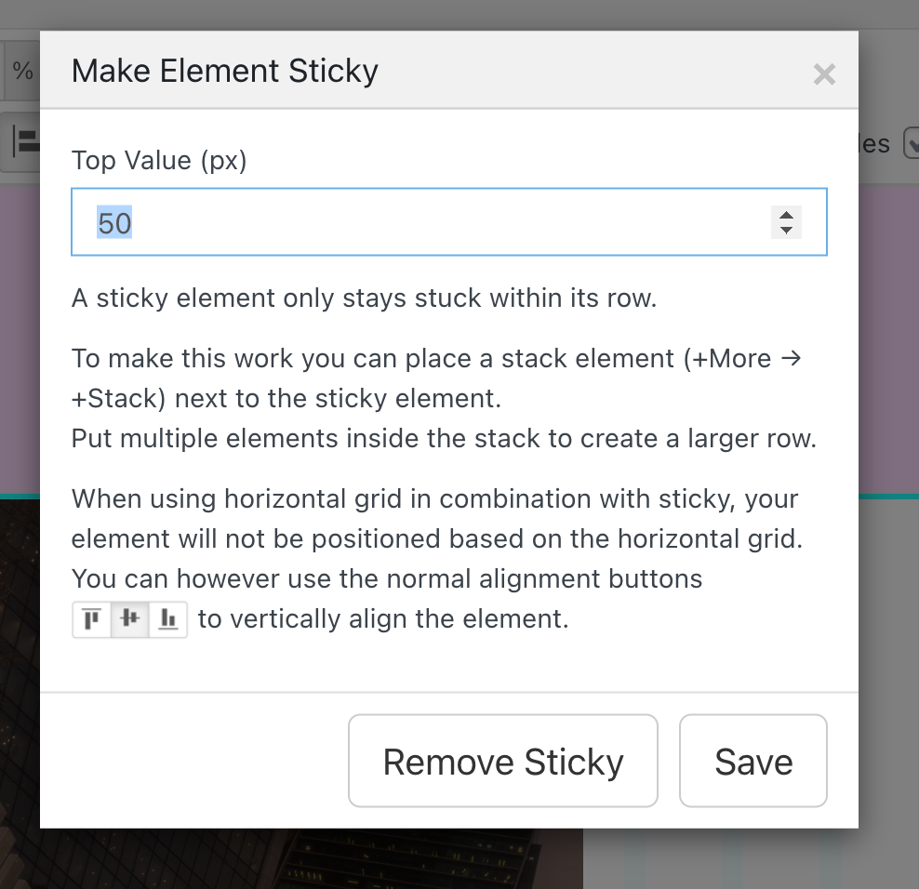Save the sticky settings
919x889 pixels.
coord(753,762)
